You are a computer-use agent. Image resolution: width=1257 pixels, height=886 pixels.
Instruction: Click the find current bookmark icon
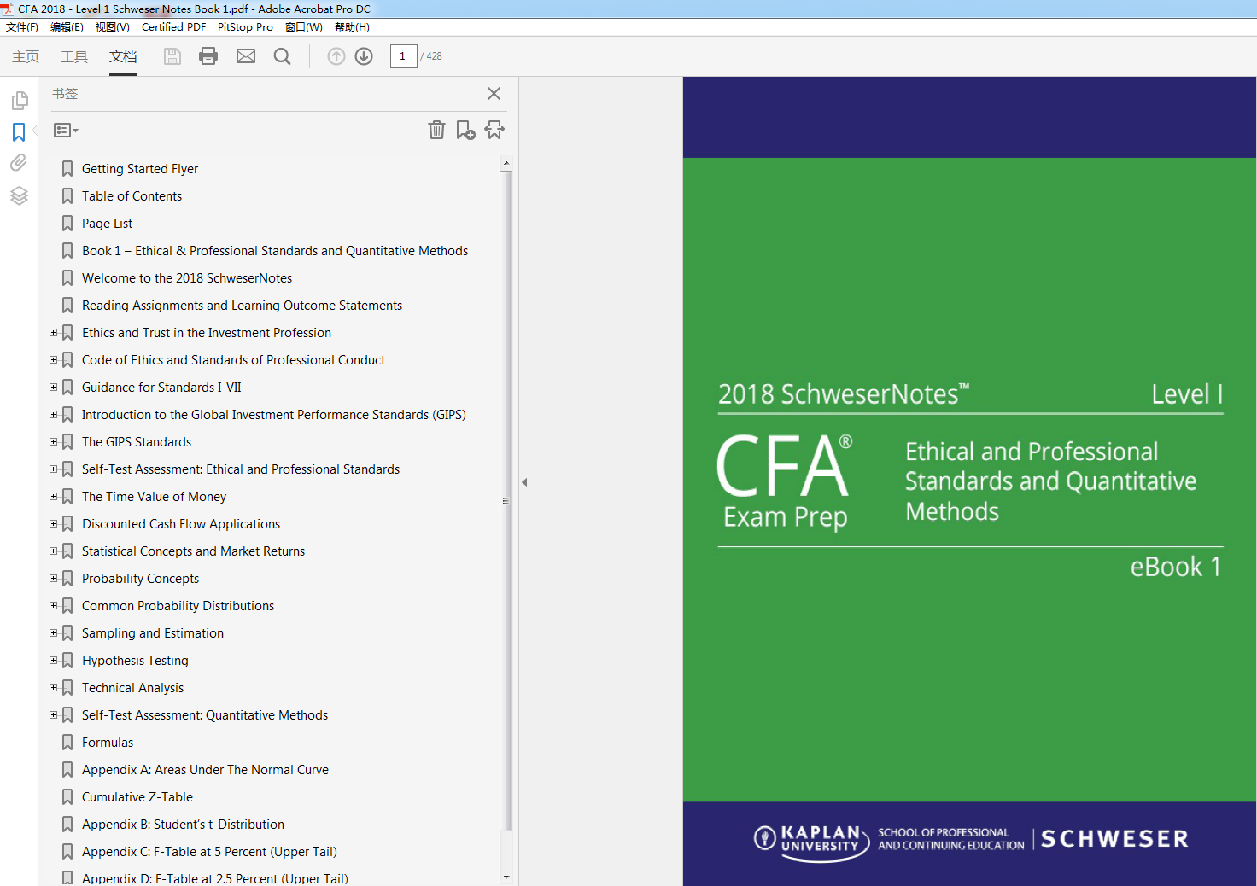point(494,130)
